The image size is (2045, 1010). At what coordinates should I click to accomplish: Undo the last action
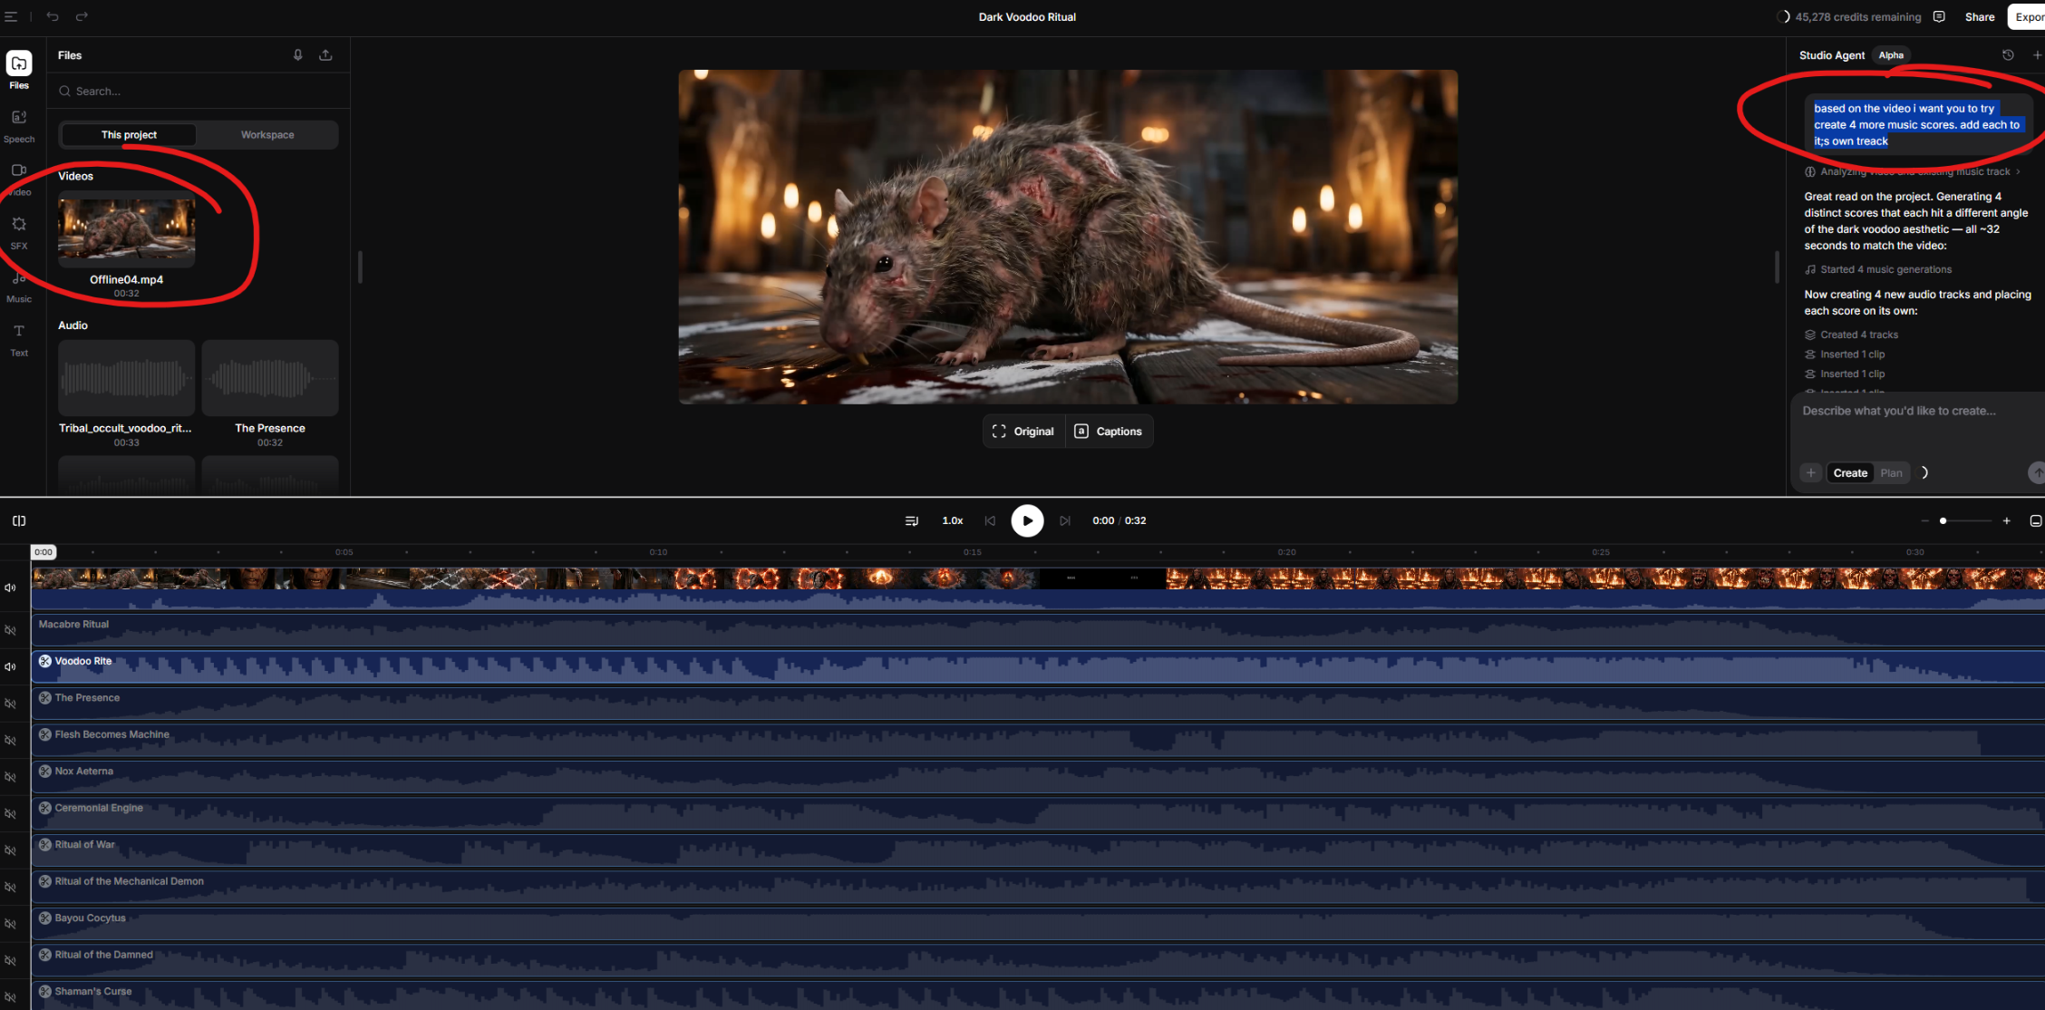(x=53, y=16)
